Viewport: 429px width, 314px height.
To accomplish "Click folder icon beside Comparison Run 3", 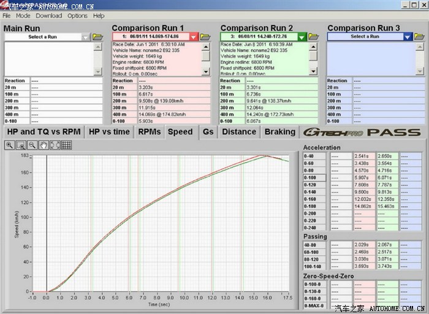I will point(420,37).
